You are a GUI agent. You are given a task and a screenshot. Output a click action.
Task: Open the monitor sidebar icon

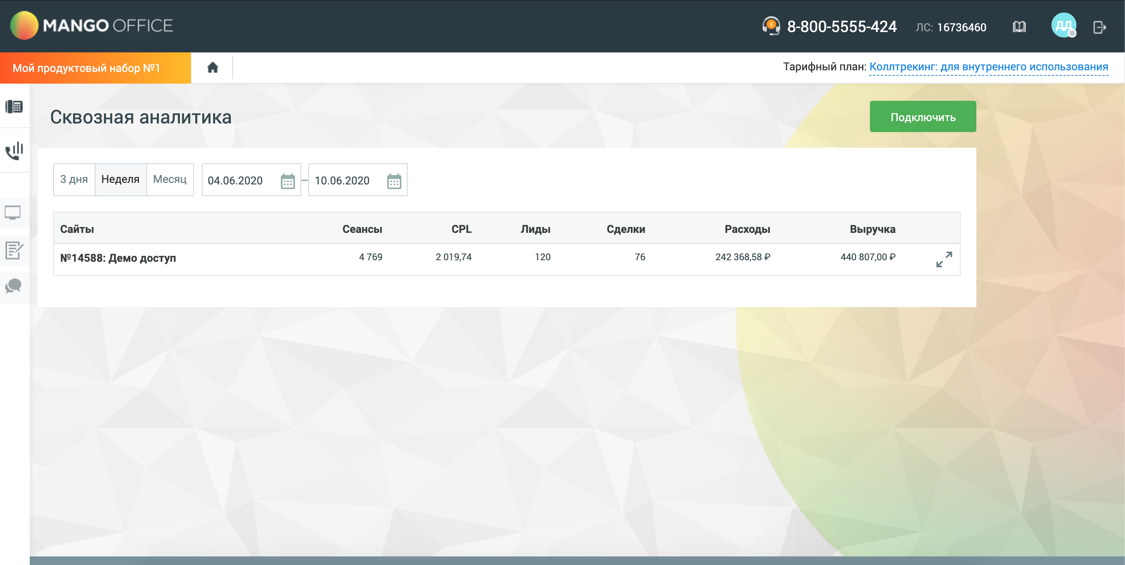pos(13,213)
